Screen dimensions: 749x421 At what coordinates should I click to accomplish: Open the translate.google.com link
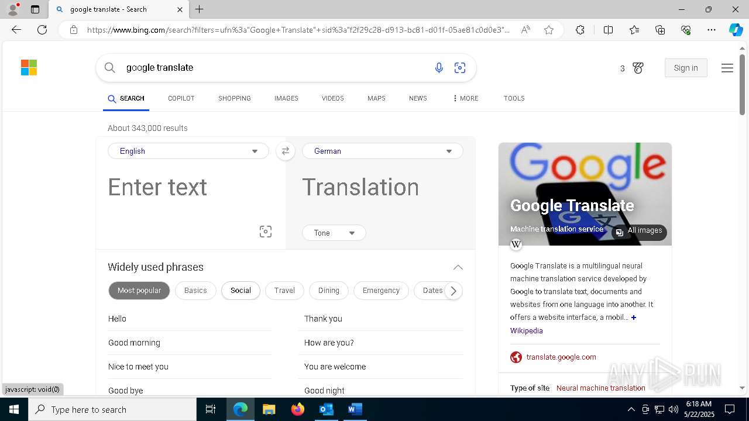coord(561,357)
